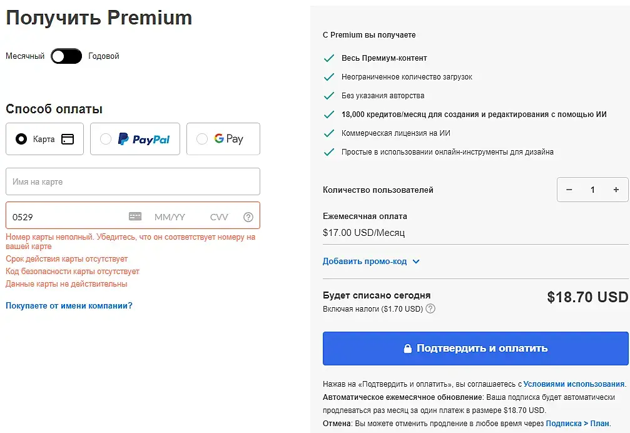Screen dimensions: 630x433
Task: Click the tax info question mark icon
Action: (430, 308)
